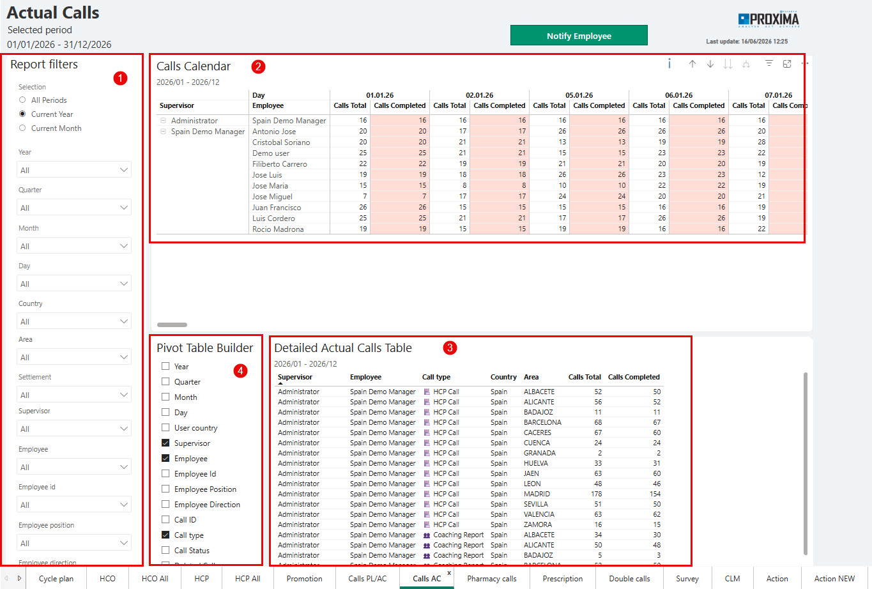Image resolution: width=872 pixels, height=589 pixels.
Task: Click the Calls Calendar horizontal scrollbar
Action: pos(172,325)
